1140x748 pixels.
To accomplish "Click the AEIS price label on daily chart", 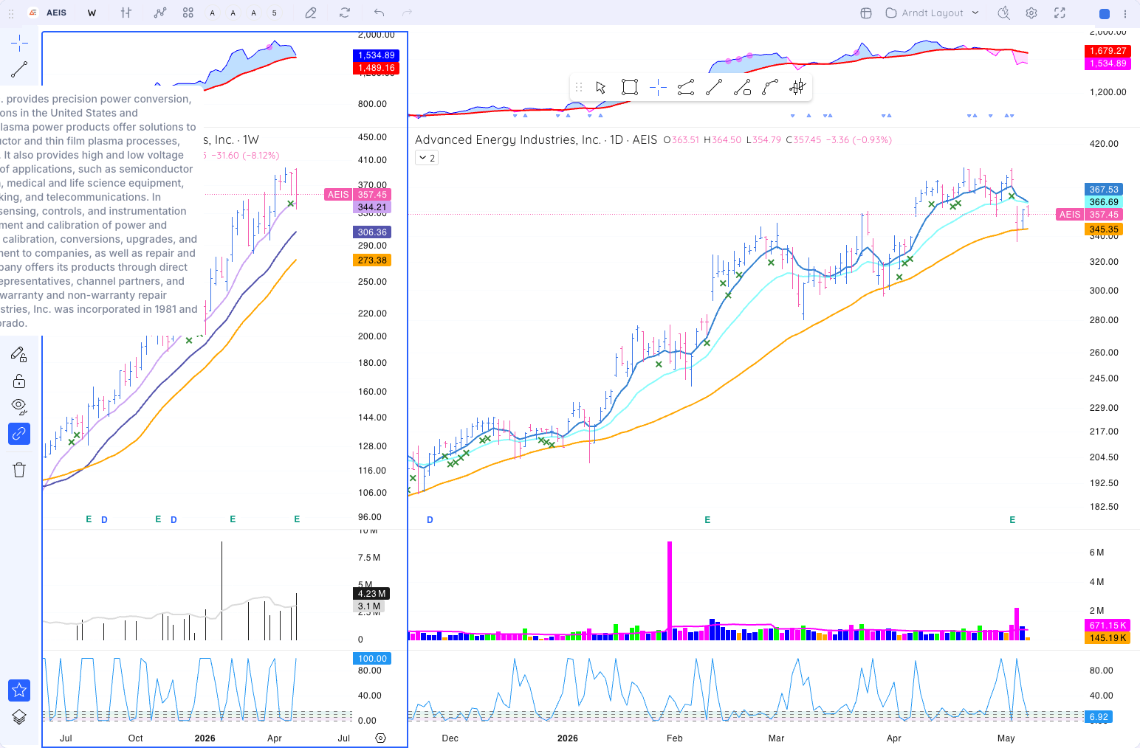I will (1070, 215).
